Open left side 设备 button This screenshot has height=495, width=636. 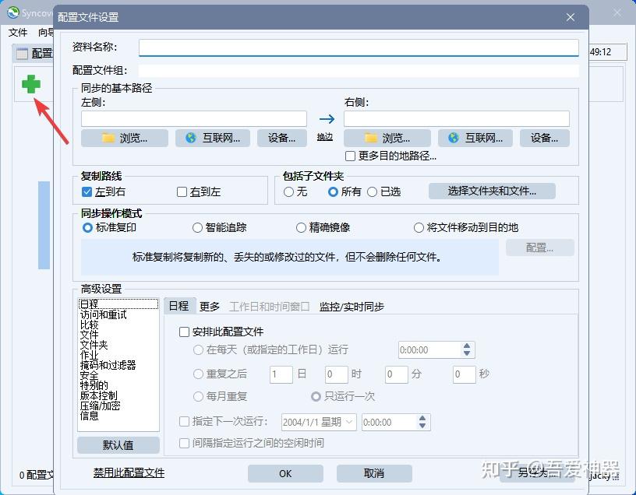coord(281,138)
